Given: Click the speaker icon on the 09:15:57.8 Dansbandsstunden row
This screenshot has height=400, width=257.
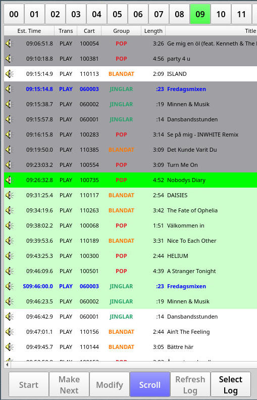Looking at the screenshot, I should [10, 119].
